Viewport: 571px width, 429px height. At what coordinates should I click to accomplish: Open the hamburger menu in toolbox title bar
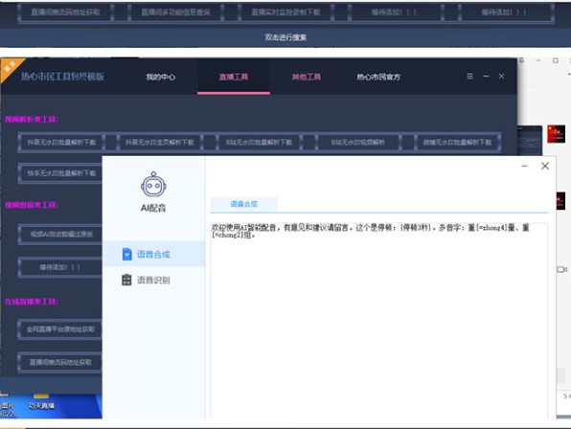tap(469, 76)
